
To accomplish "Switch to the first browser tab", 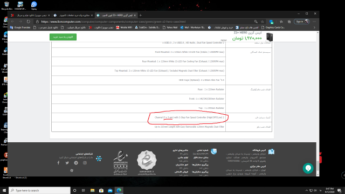I will click(x=30, y=15).
